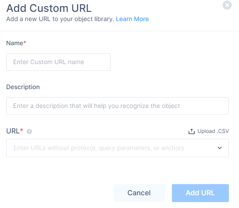
Task: Click the URL field label
Action: pos(13,131)
